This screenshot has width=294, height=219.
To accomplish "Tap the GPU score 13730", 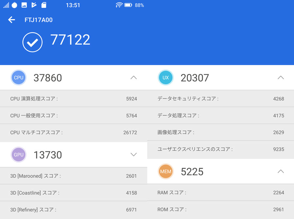I will tap(48, 155).
